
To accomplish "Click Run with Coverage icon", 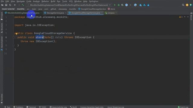I will point(122,5).
